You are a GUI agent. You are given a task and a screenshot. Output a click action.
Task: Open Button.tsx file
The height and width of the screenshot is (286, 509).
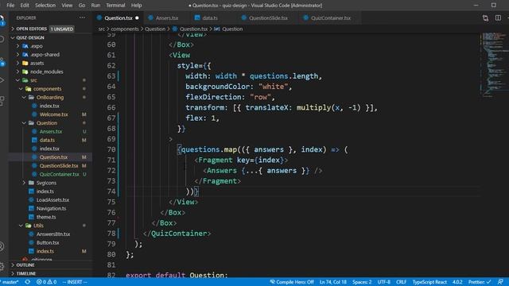pos(48,242)
